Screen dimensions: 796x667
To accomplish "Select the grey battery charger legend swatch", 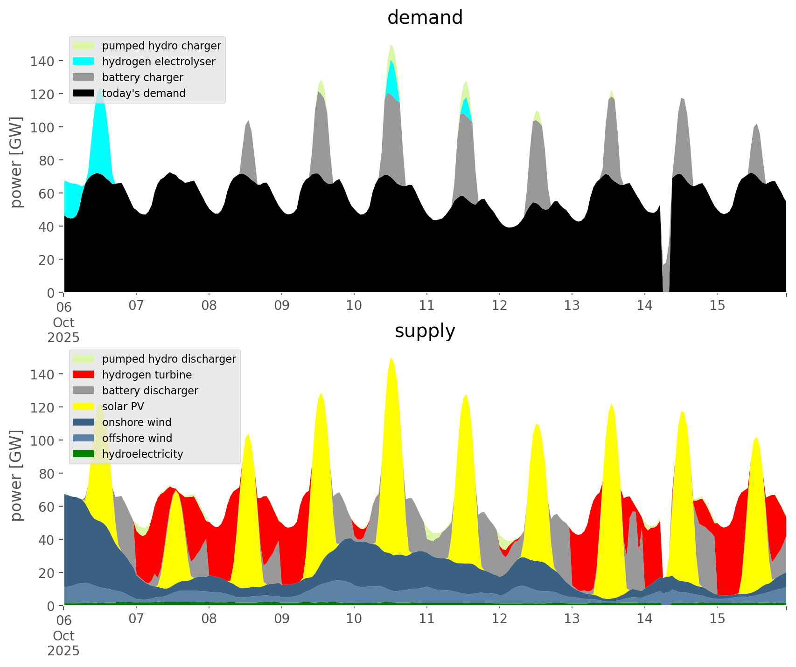I will 84,77.
